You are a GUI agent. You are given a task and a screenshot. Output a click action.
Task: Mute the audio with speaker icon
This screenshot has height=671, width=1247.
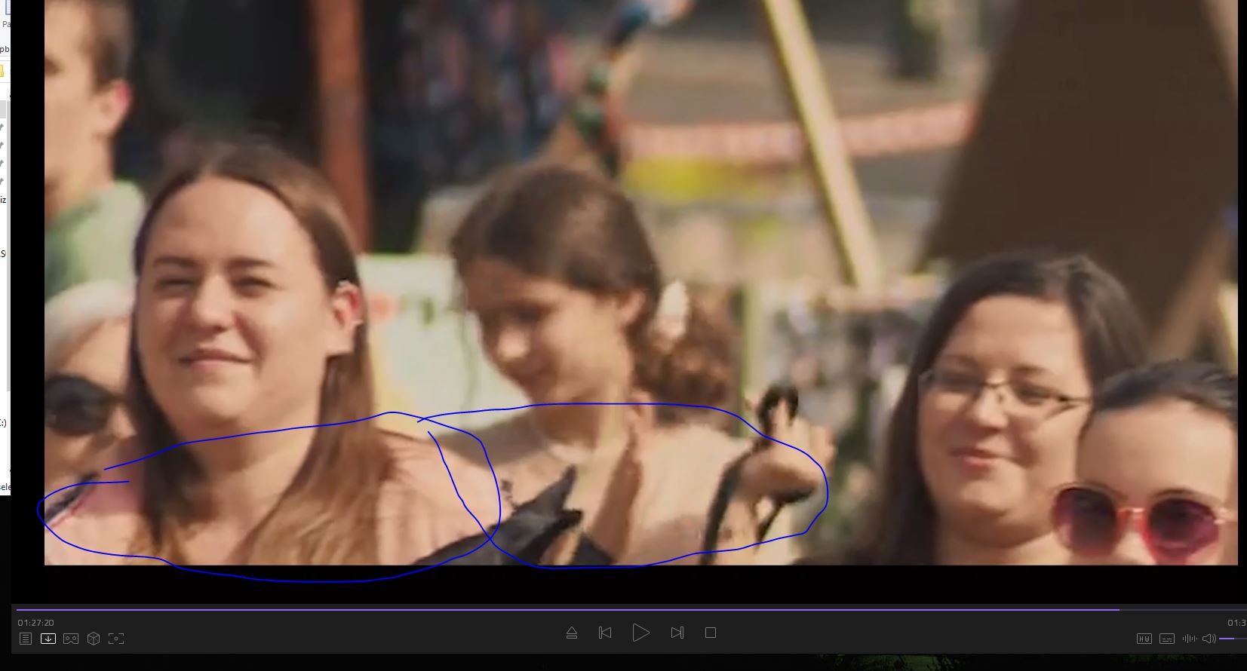[x=1209, y=639]
